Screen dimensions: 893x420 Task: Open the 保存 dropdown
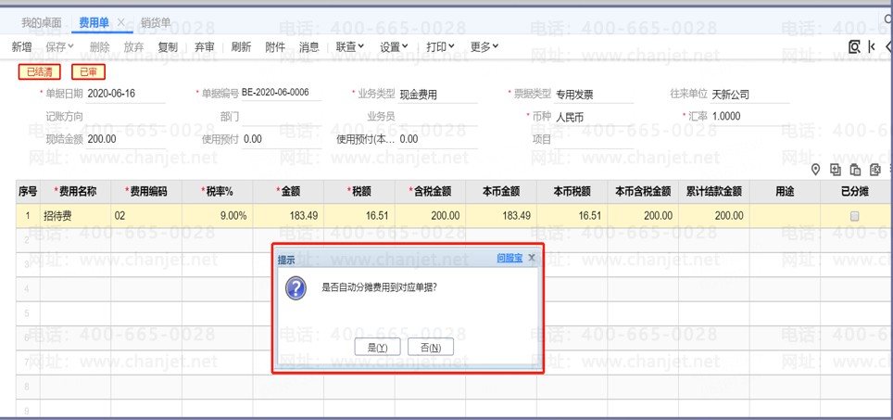60,46
